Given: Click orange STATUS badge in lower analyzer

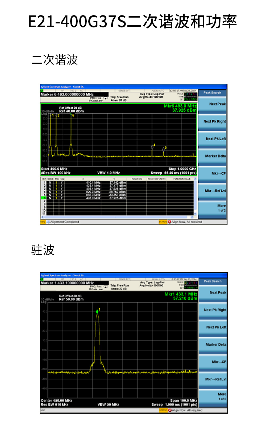Looking at the screenshot, I should tap(163, 410).
